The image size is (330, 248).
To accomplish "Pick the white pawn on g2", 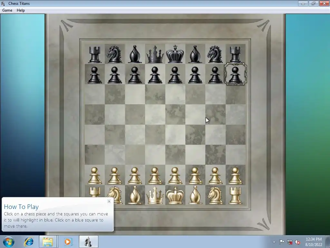I will click(215, 176).
